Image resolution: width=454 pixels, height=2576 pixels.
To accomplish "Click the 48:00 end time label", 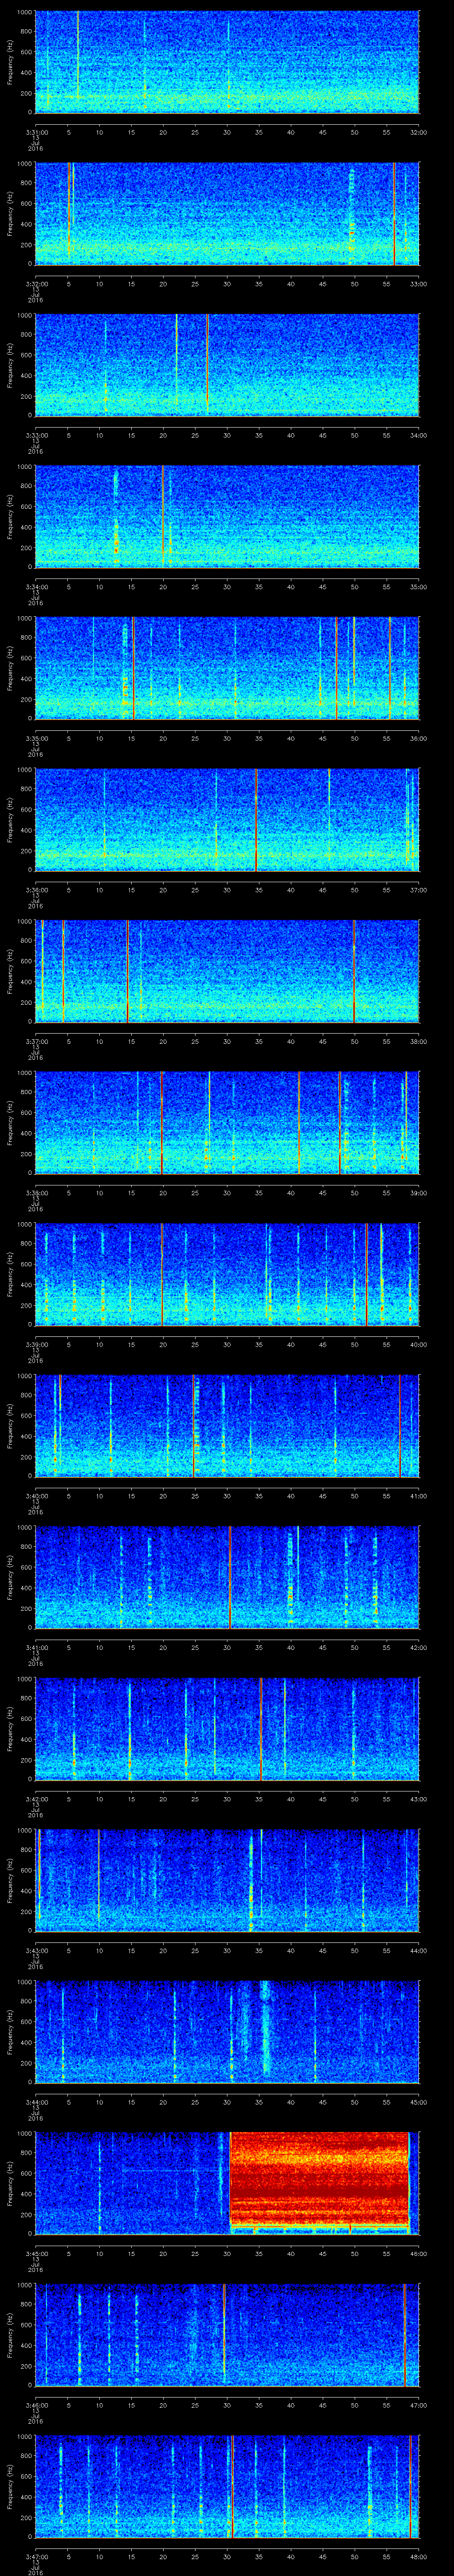I will pyautogui.click(x=418, y=2556).
